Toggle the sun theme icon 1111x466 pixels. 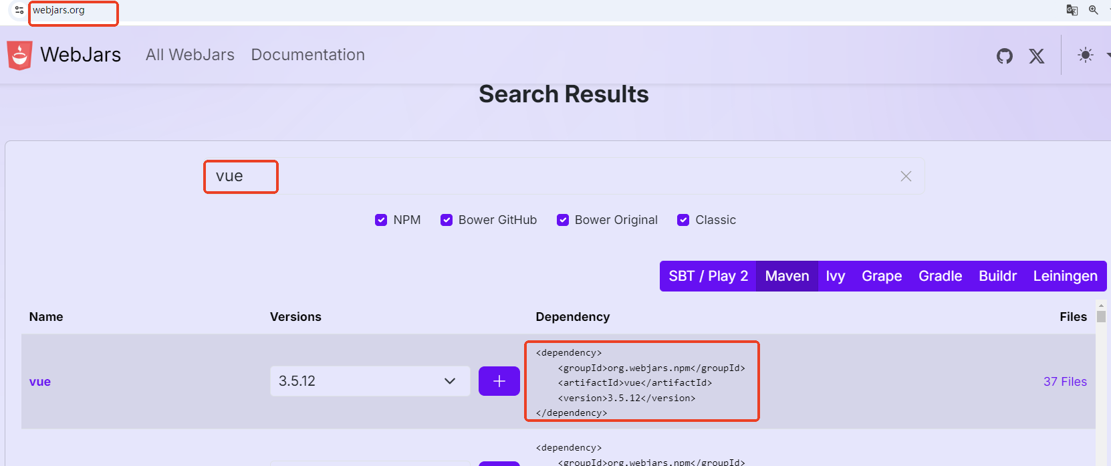tap(1085, 55)
